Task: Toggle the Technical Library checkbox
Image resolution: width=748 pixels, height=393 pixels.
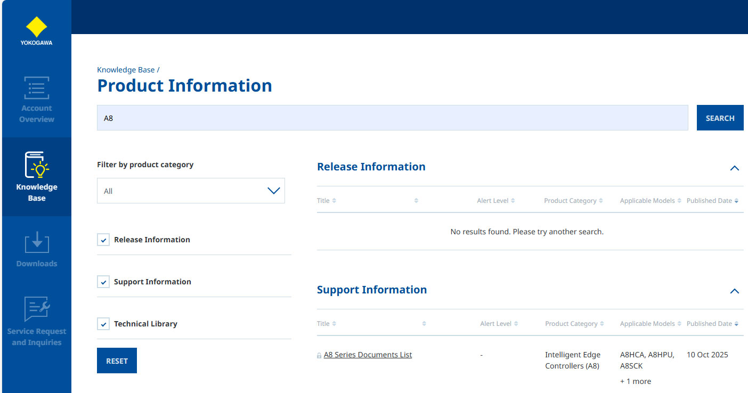Action: [103, 324]
